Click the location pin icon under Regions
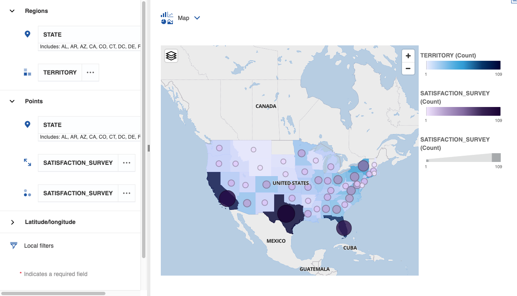This screenshot has width=517, height=296. click(x=27, y=34)
